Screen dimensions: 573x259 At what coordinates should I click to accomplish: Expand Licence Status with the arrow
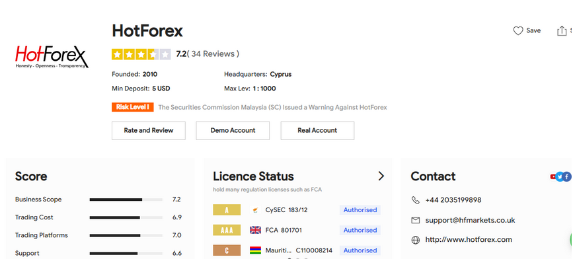click(x=381, y=176)
